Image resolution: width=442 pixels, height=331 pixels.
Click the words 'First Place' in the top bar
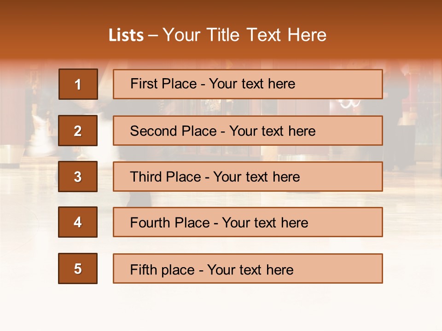pyautogui.click(x=163, y=84)
